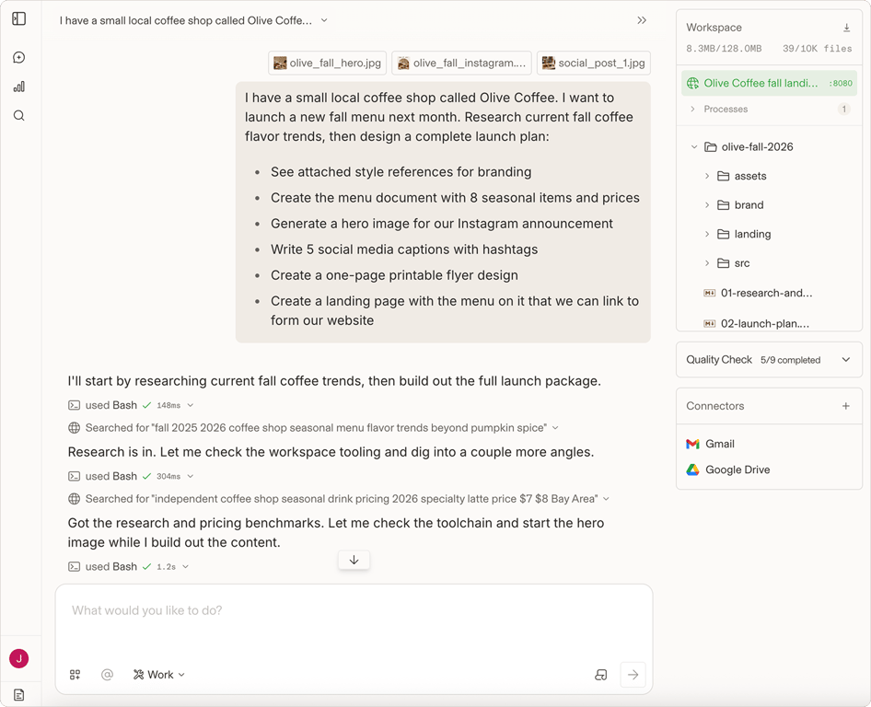Expand the Quality Check panel

pos(845,360)
